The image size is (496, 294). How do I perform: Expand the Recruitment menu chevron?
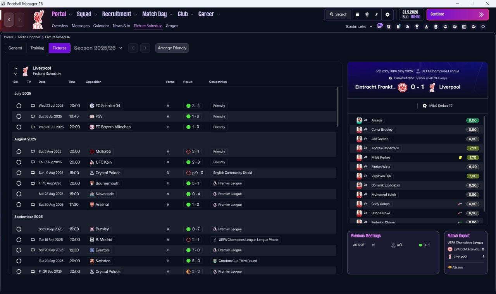pyautogui.click(x=136, y=15)
